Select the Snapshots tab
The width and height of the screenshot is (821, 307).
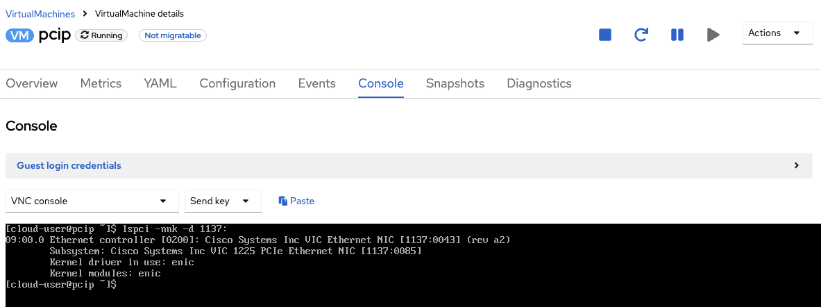(x=455, y=83)
